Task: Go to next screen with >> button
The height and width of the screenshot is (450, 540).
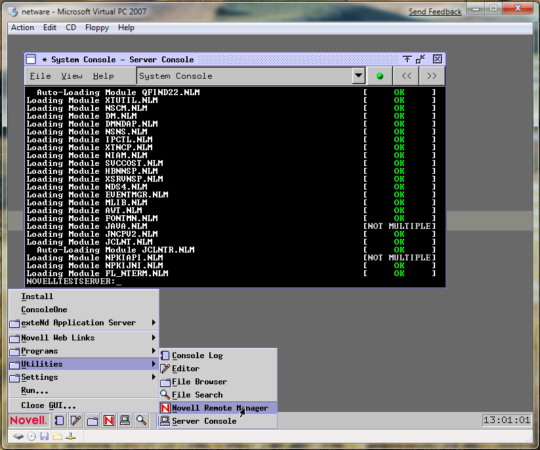Action: click(x=432, y=76)
